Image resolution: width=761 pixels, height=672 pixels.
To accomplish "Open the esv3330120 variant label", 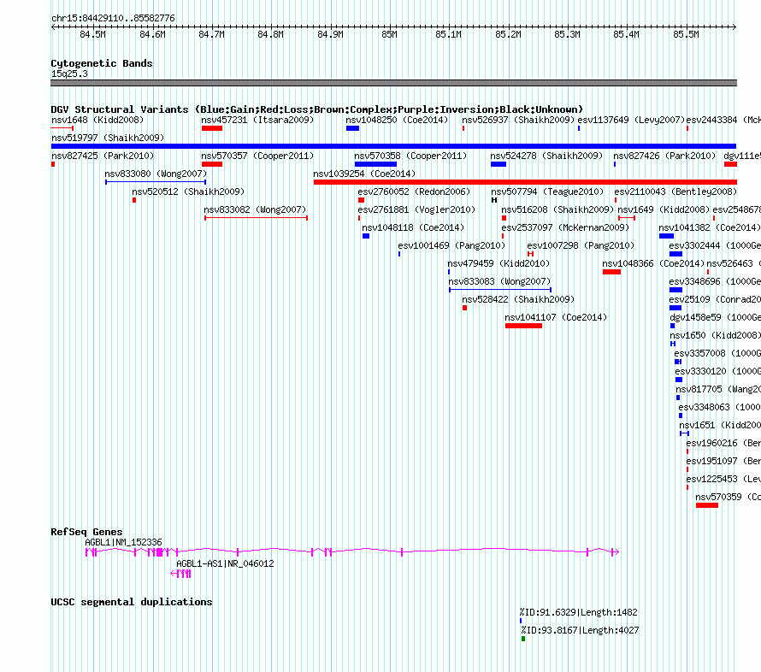I will coord(717,371).
